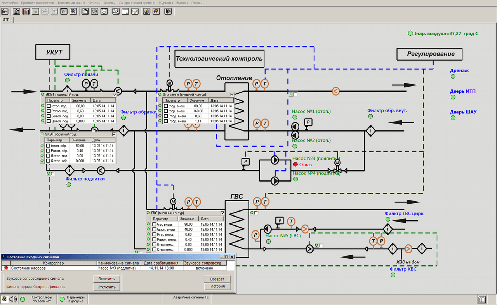Click the red Отказ fault indicator
The image size is (497, 305).
click(295, 164)
